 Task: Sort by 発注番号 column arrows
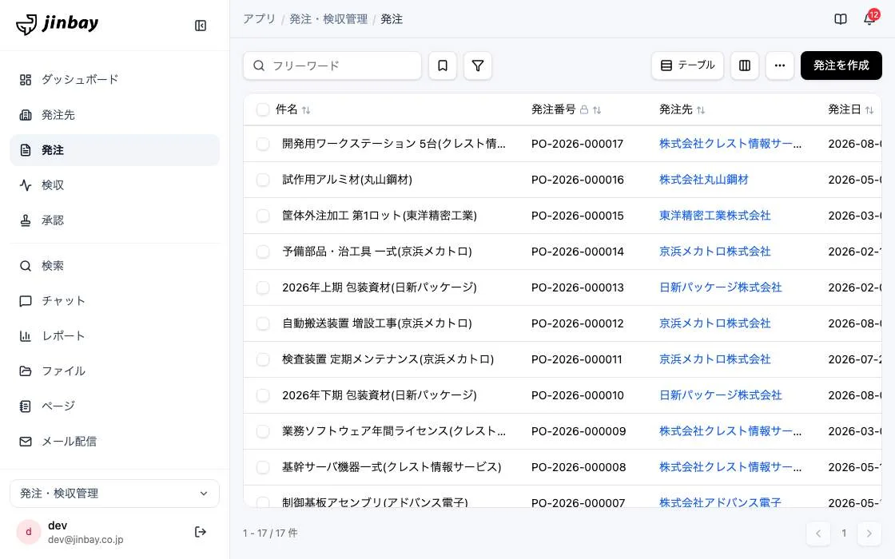tap(597, 110)
